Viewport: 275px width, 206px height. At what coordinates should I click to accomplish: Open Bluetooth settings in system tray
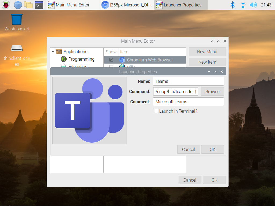[232, 5]
